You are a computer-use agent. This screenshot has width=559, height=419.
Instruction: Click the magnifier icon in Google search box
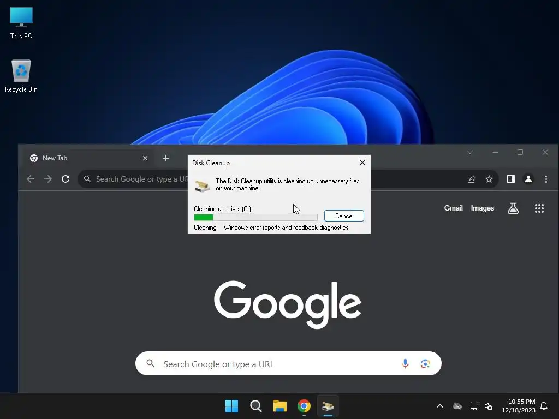151,363
